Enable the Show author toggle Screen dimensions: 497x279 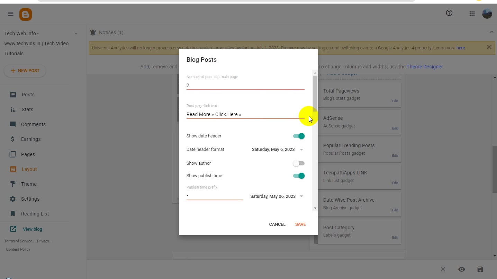point(299,163)
